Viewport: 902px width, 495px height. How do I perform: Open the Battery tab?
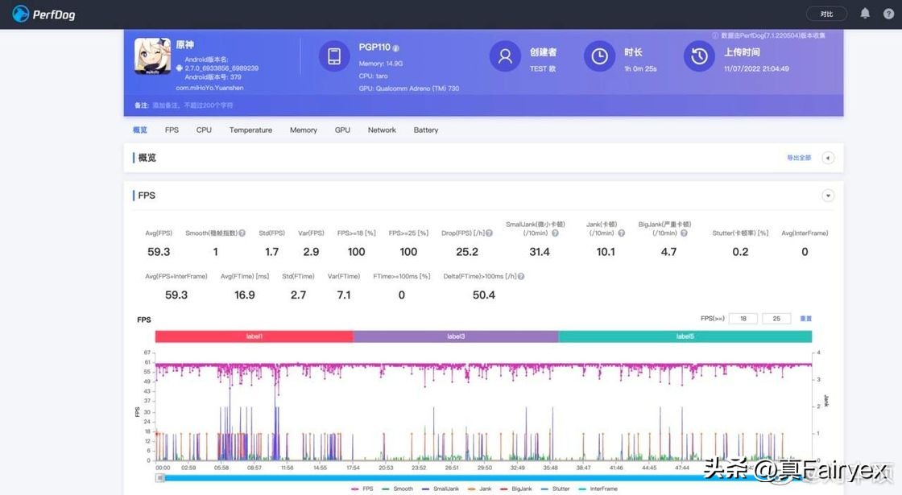(426, 130)
